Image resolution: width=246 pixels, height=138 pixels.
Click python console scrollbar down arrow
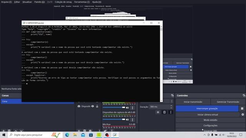(161, 100)
